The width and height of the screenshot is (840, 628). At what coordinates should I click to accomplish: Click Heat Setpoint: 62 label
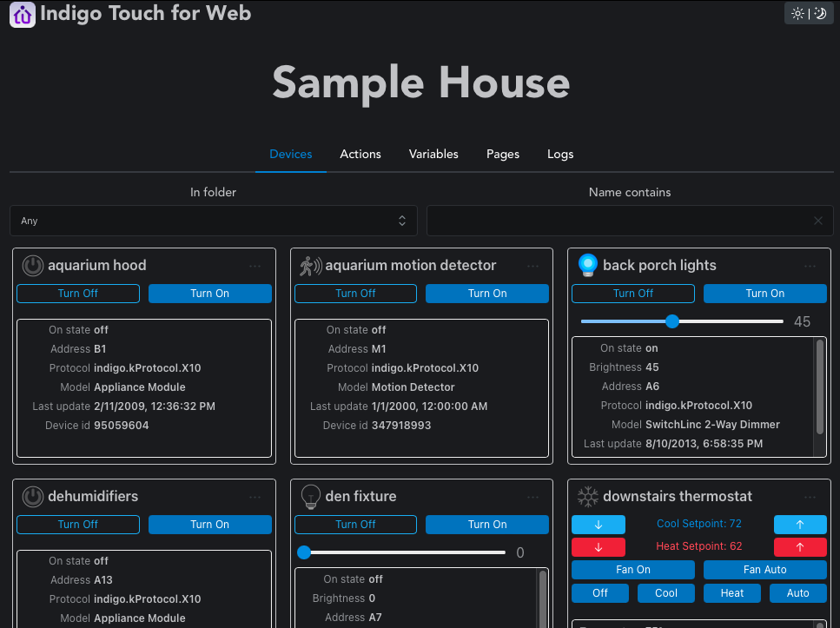click(699, 546)
